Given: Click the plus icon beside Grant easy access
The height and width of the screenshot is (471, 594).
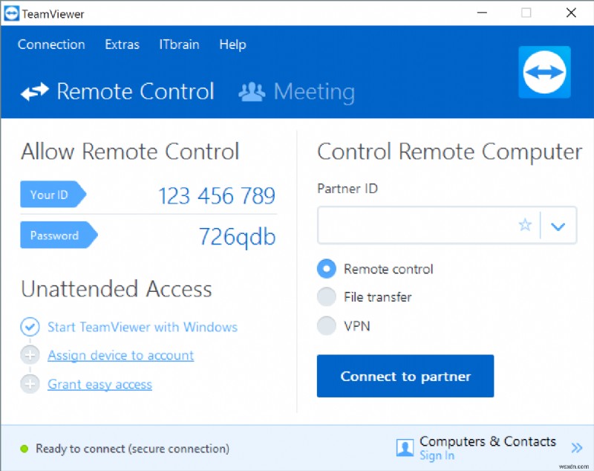Looking at the screenshot, I should click(x=30, y=384).
